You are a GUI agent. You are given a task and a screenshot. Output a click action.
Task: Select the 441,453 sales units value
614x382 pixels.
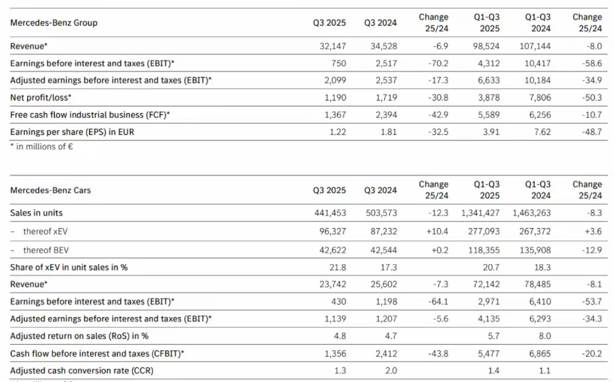330,213
